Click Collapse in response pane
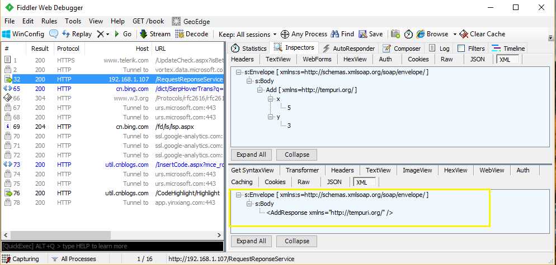The height and width of the screenshot is (265, 556). point(296,242)
